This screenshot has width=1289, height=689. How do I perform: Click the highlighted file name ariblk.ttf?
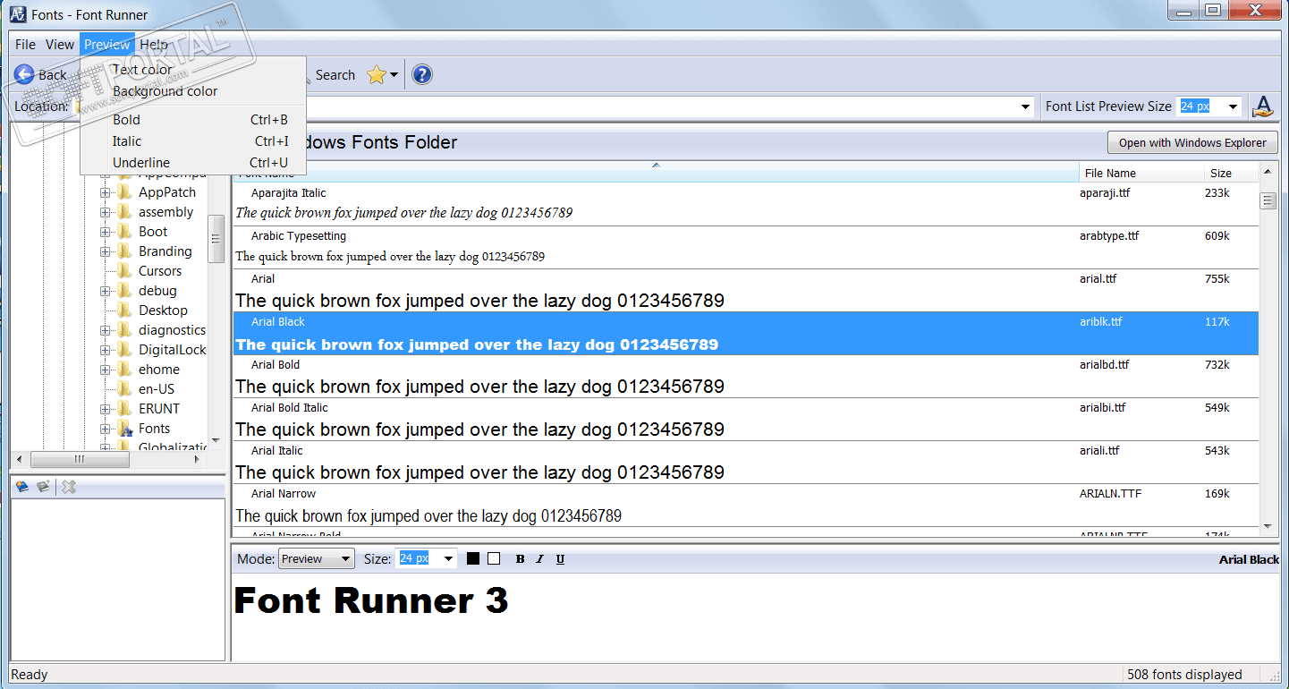[x=1101, y=322]
